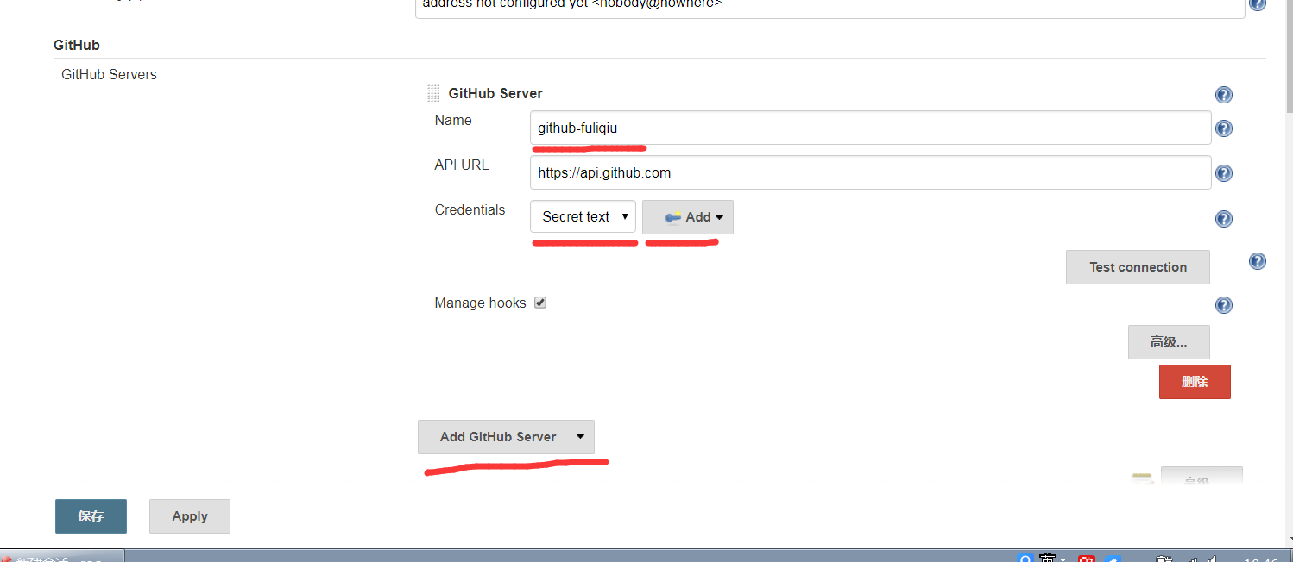Click the blue Q icon in system tray
Screen dimensions: 1293x562
(x=1025, y=557)
